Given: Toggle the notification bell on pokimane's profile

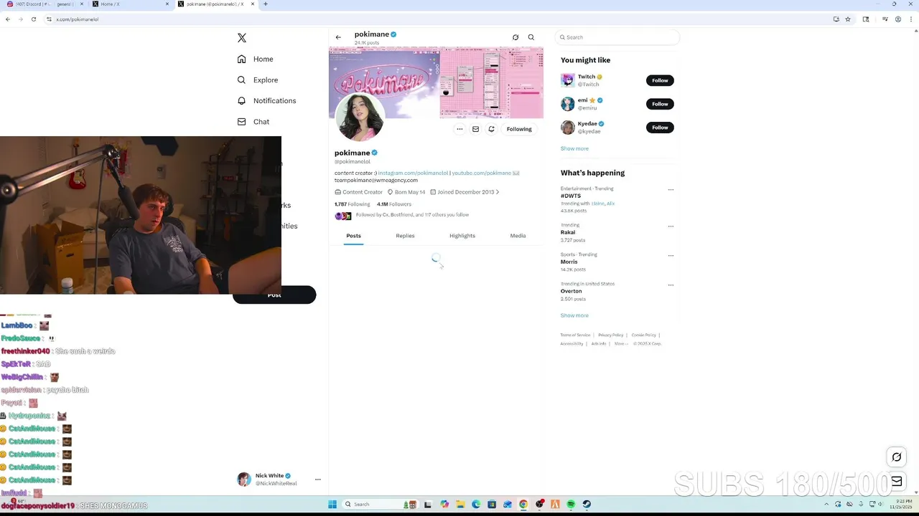Looking at the screenshot, I should pyautogui.click(x=491, y=129).
